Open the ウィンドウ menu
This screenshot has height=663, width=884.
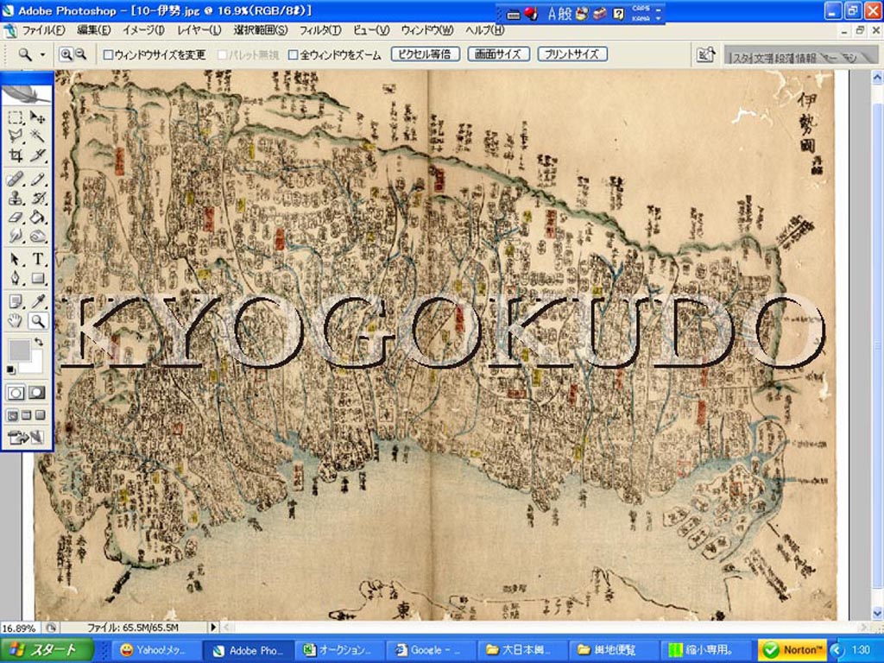426,30
